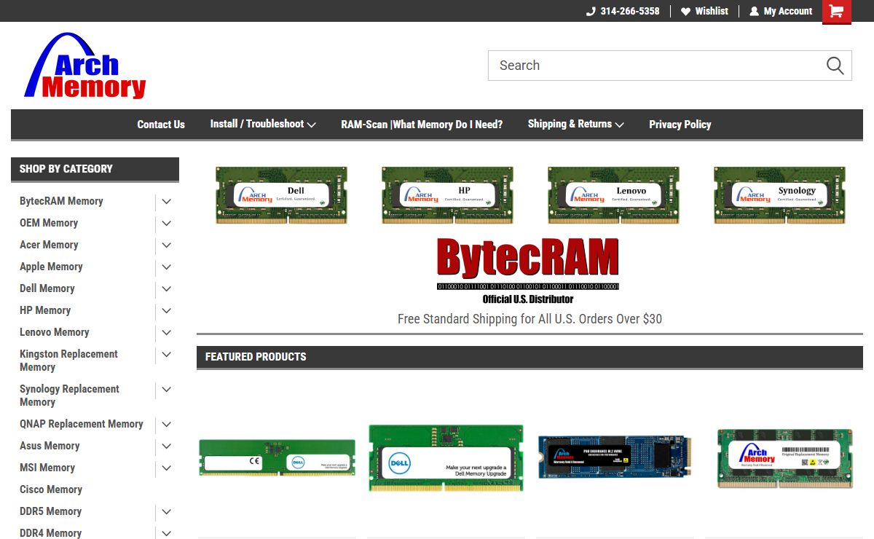Open Contact Us in navigation bar
Viewport: 874px width, 539px height.
(161, 125)
